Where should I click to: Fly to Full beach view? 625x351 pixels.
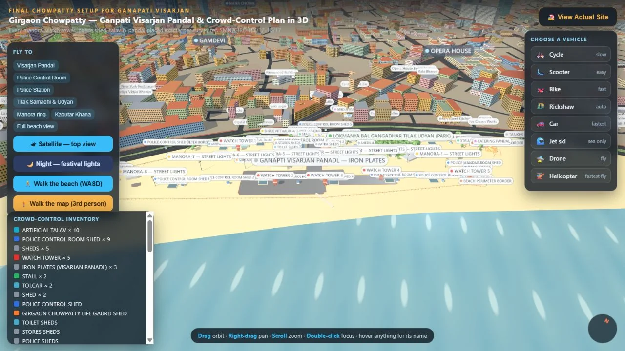pos(36,126)
